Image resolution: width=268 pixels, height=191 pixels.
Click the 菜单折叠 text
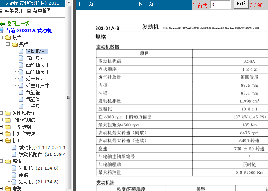tap(42, 11)
